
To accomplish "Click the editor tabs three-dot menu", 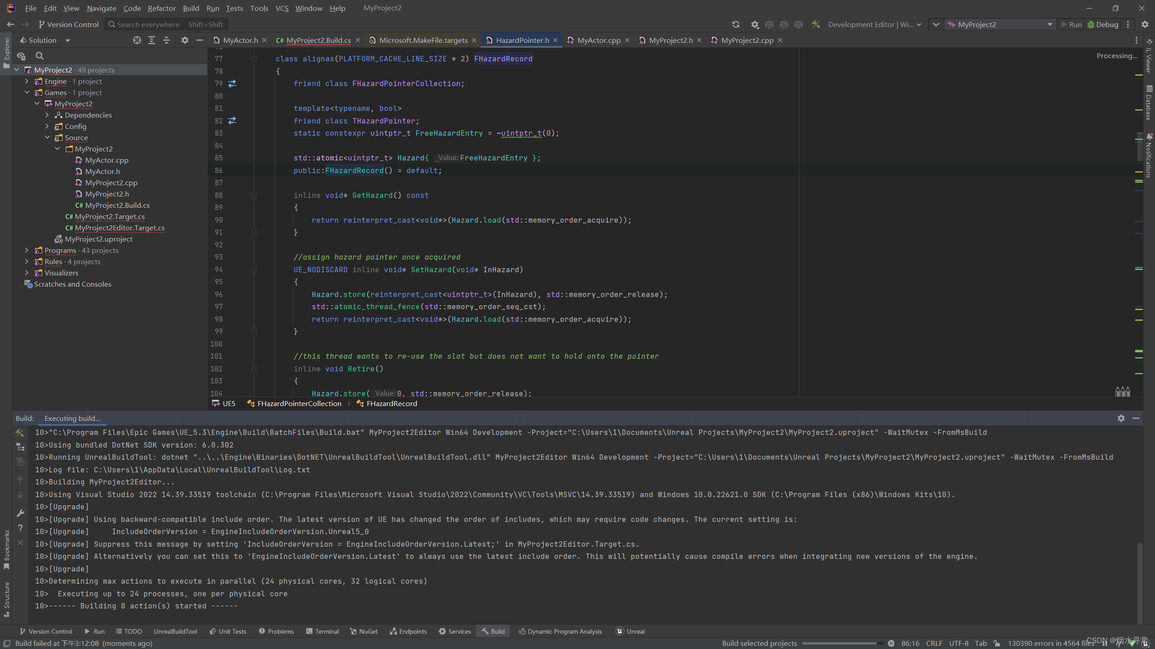I will tap(1136, 40).
